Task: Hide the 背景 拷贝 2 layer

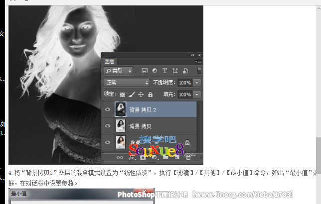Action: point(108,109)
